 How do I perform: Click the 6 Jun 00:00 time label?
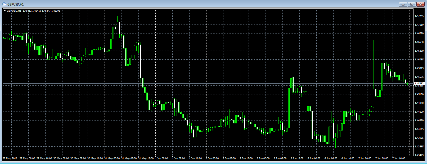pos(314,158)
